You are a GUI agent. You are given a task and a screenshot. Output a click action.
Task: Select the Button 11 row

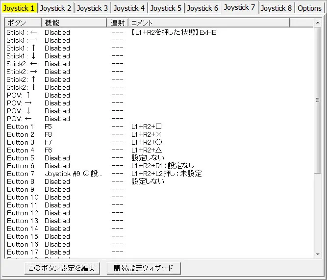[x=159, y=205]
